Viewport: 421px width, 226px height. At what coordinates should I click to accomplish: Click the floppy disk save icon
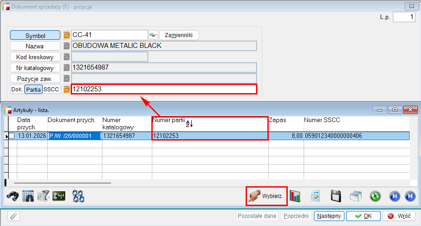click(x=336, y=196)
